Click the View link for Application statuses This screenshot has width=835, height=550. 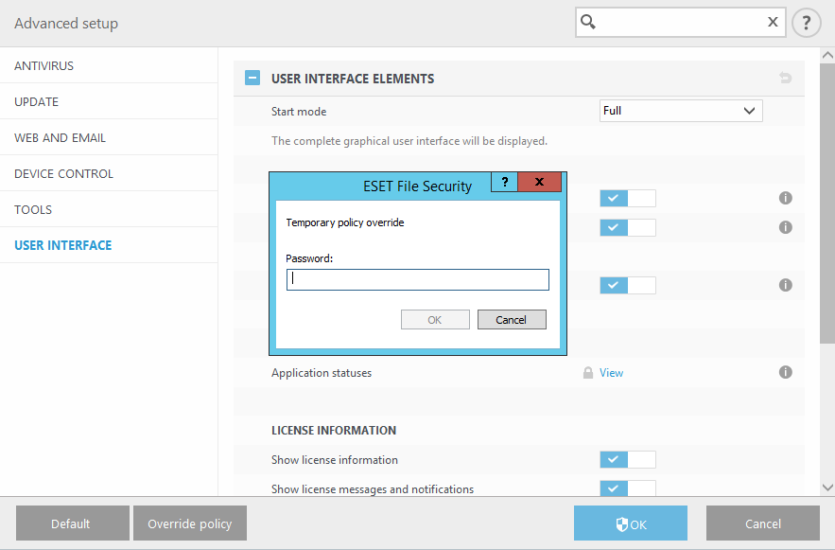pyautogui.click(x=611, y=373)
